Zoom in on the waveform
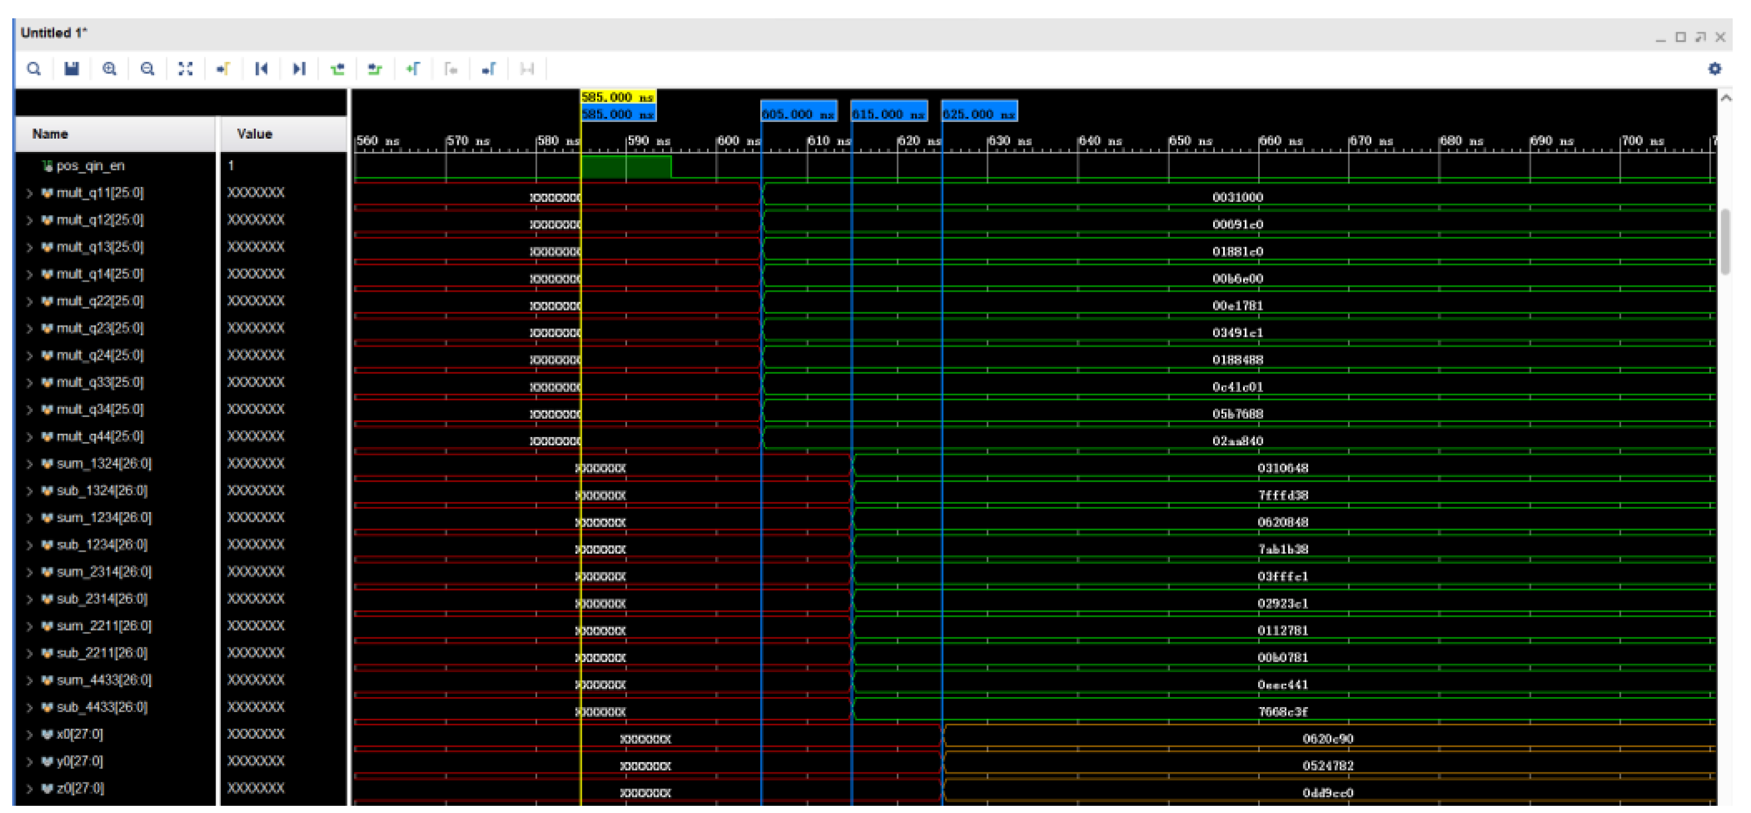Screen dimensions: 1751x813 point(109,69)
